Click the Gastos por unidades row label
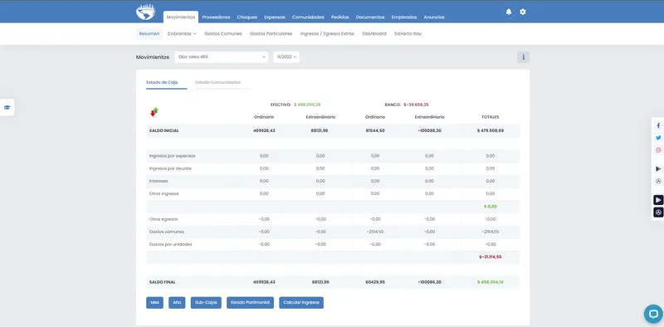Screen dimensions: 664x327 tap(170, 244)
